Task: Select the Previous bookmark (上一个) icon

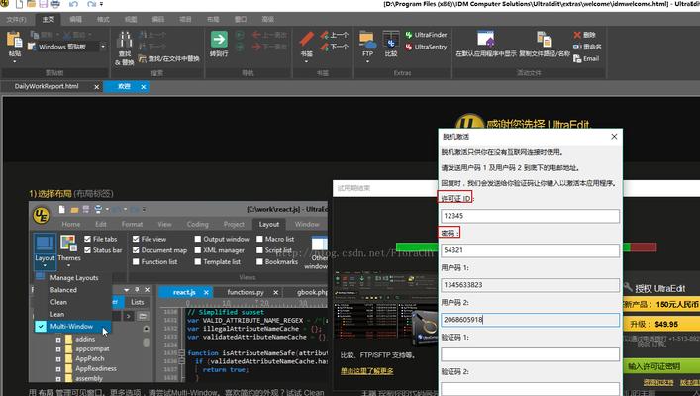Action: tap(325, 35)
